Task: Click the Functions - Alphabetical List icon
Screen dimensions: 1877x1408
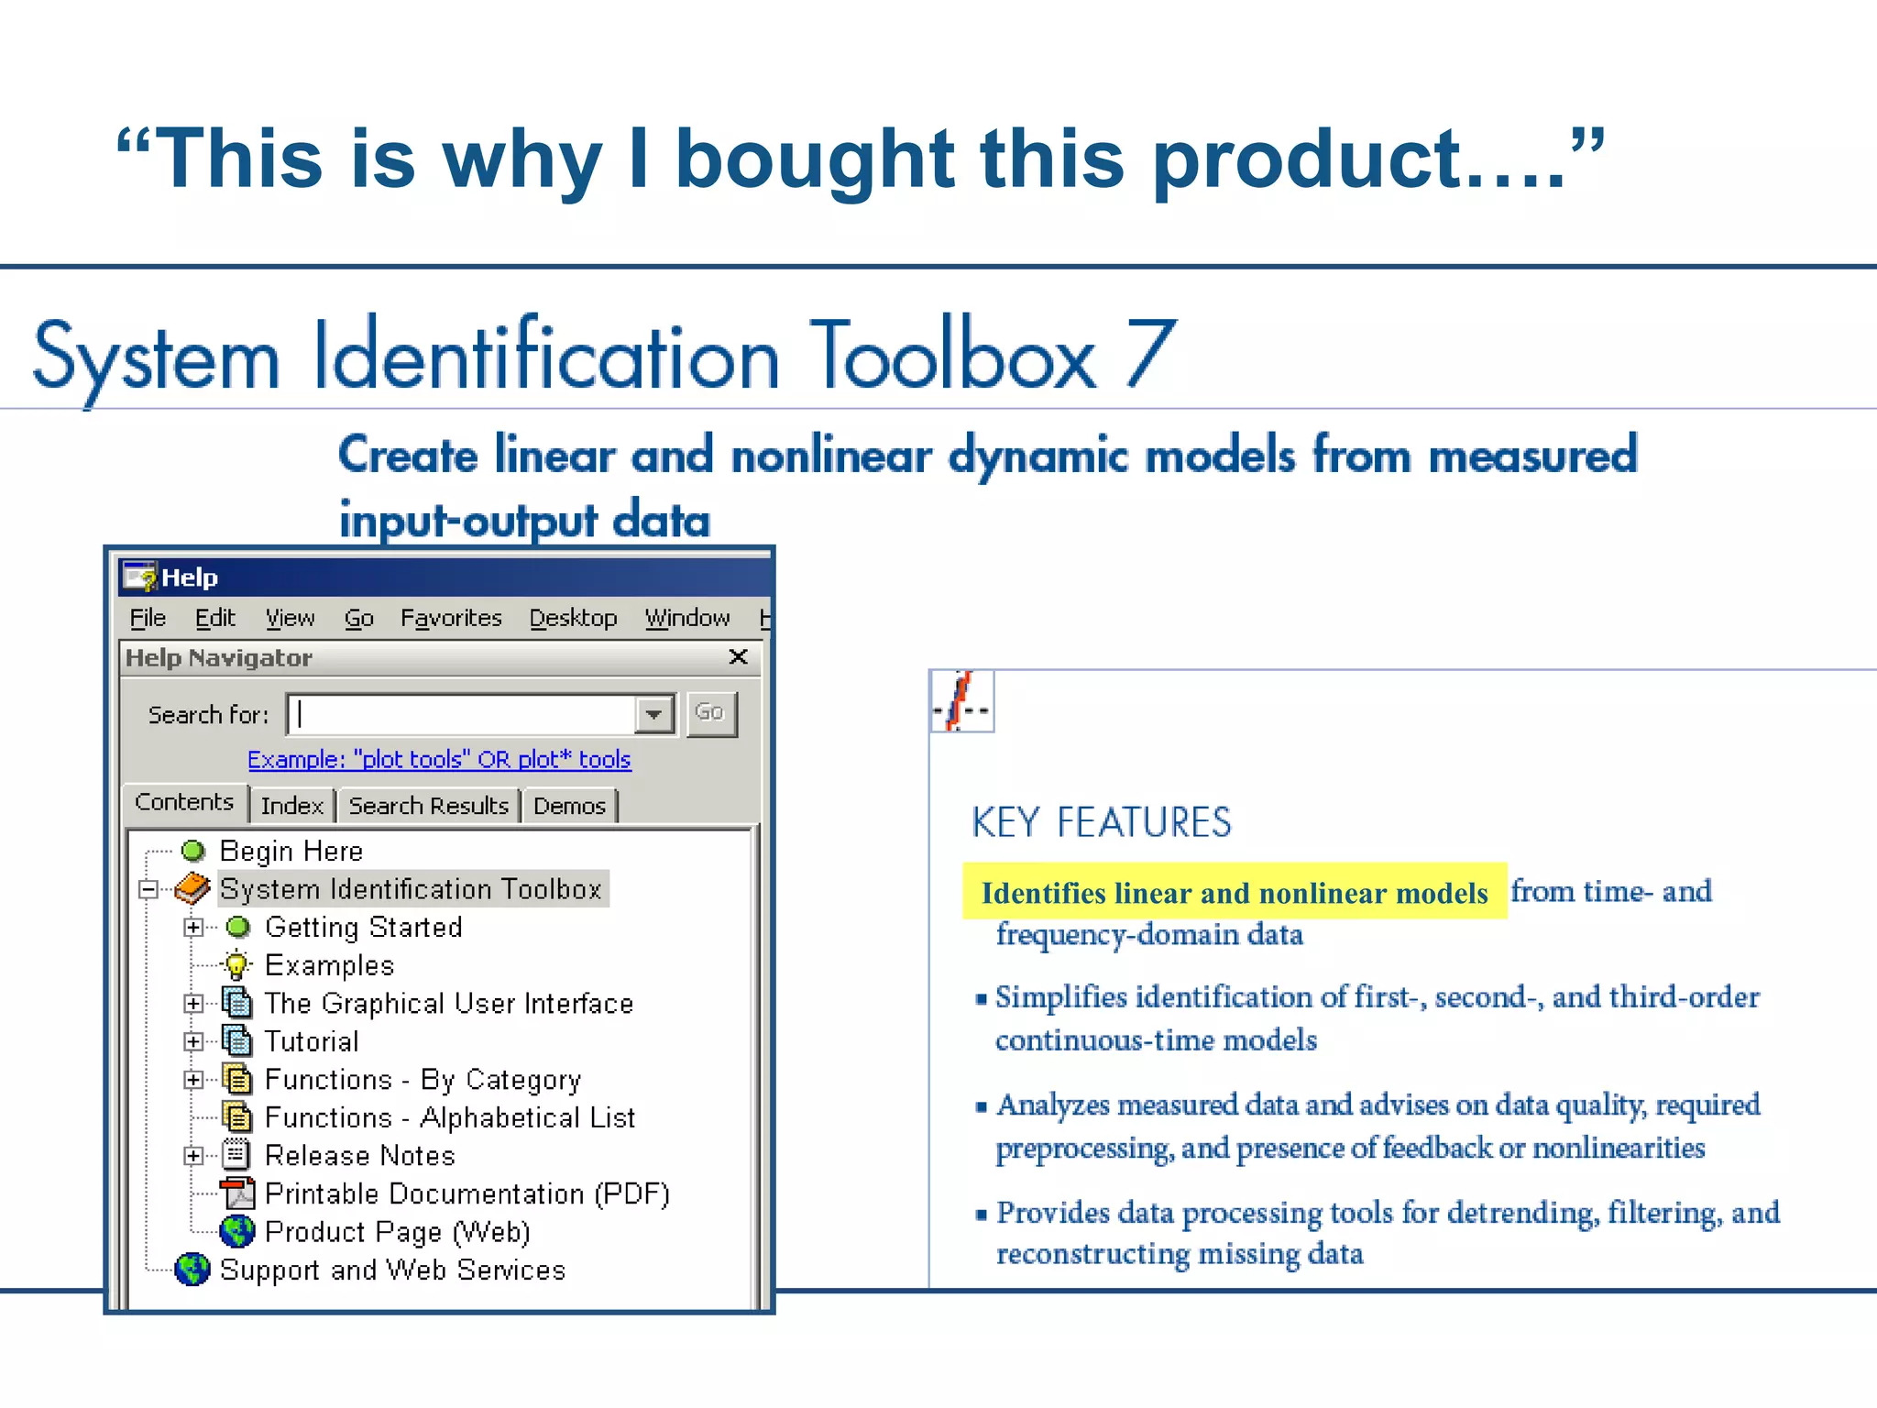Action: (x=237, y=1116)
